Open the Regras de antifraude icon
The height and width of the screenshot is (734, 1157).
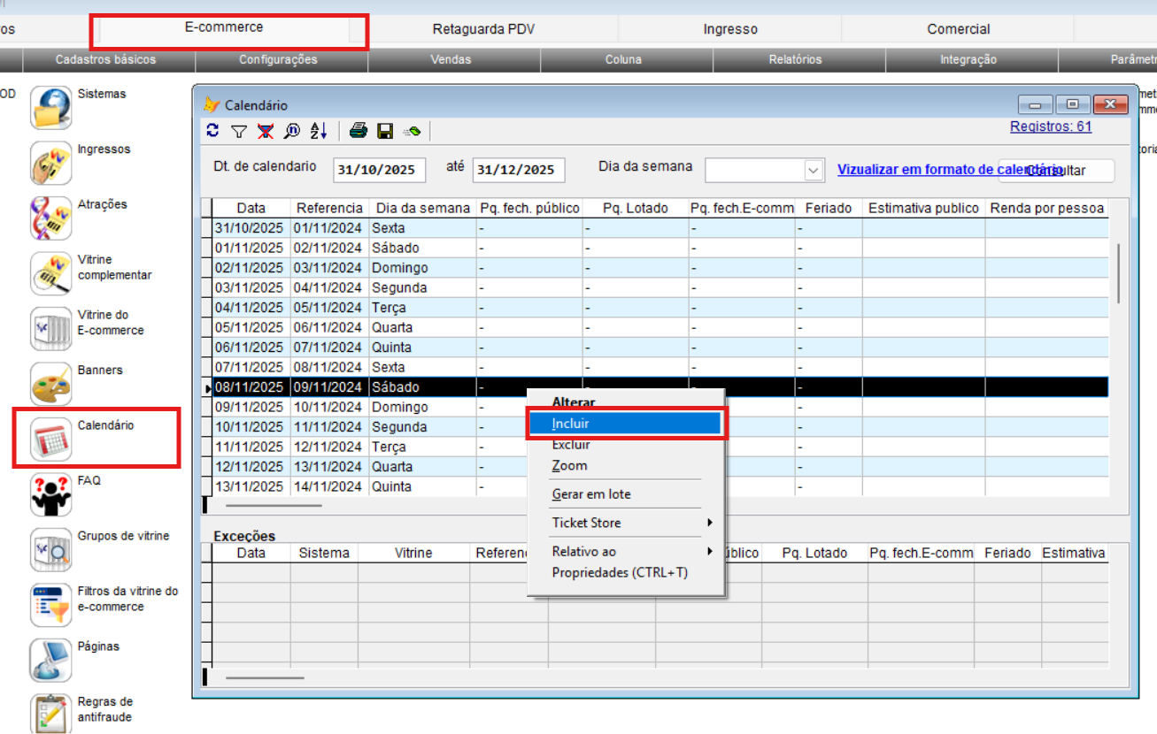click(51, 713)
